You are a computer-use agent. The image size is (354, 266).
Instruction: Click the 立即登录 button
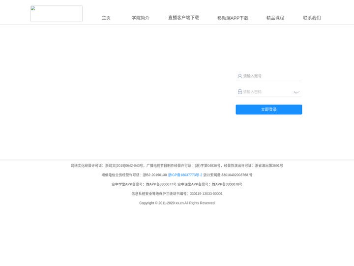[269, 109]
